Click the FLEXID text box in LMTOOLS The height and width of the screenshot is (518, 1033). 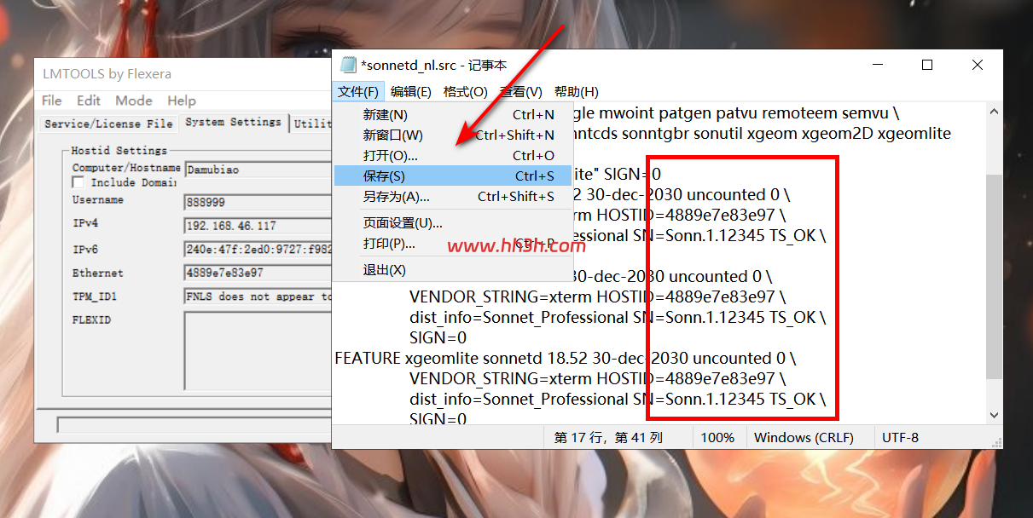(x=258, y=351)
